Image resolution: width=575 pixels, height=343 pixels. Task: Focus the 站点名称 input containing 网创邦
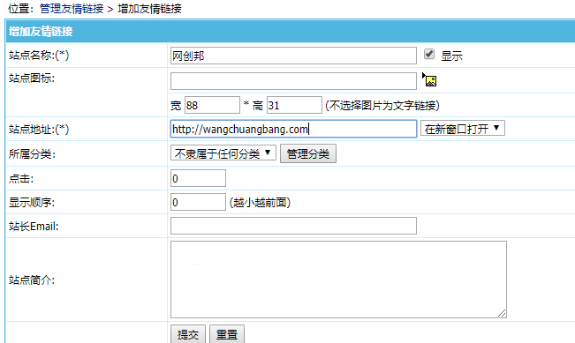(x=293, y=56)
